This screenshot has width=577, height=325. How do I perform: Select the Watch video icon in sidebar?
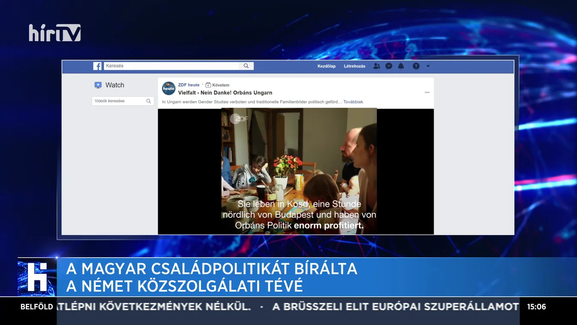click(x=98, y=84)
